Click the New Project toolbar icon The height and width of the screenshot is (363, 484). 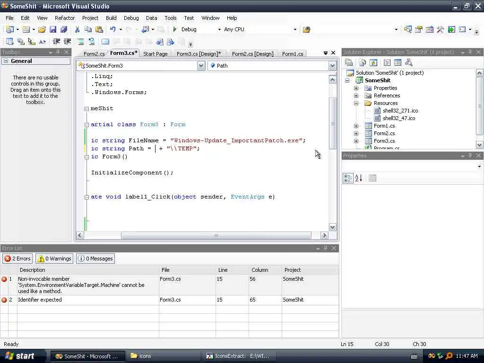tap(9, 29)
